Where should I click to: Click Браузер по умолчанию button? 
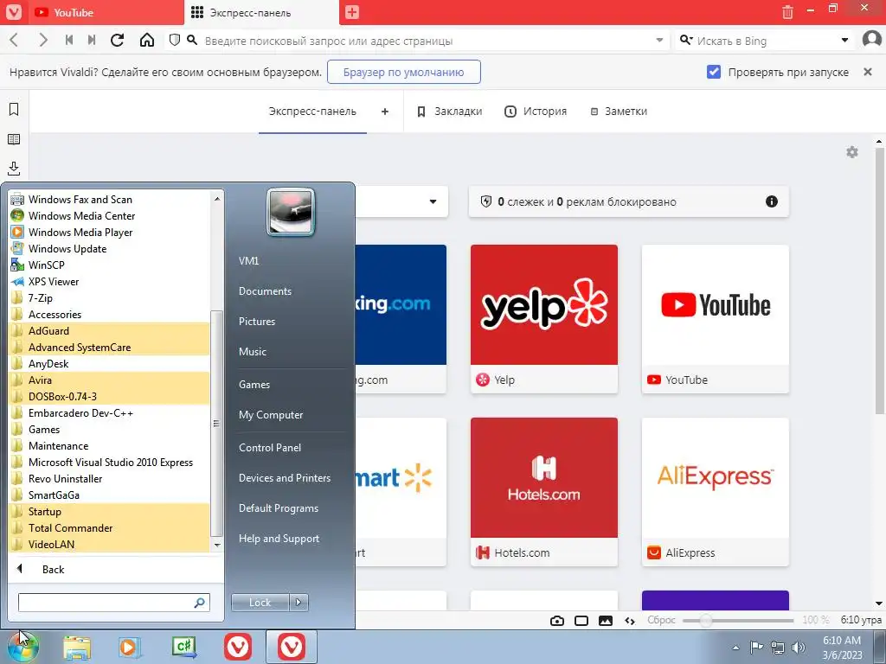pyautogui.click(x=403, y=73)
